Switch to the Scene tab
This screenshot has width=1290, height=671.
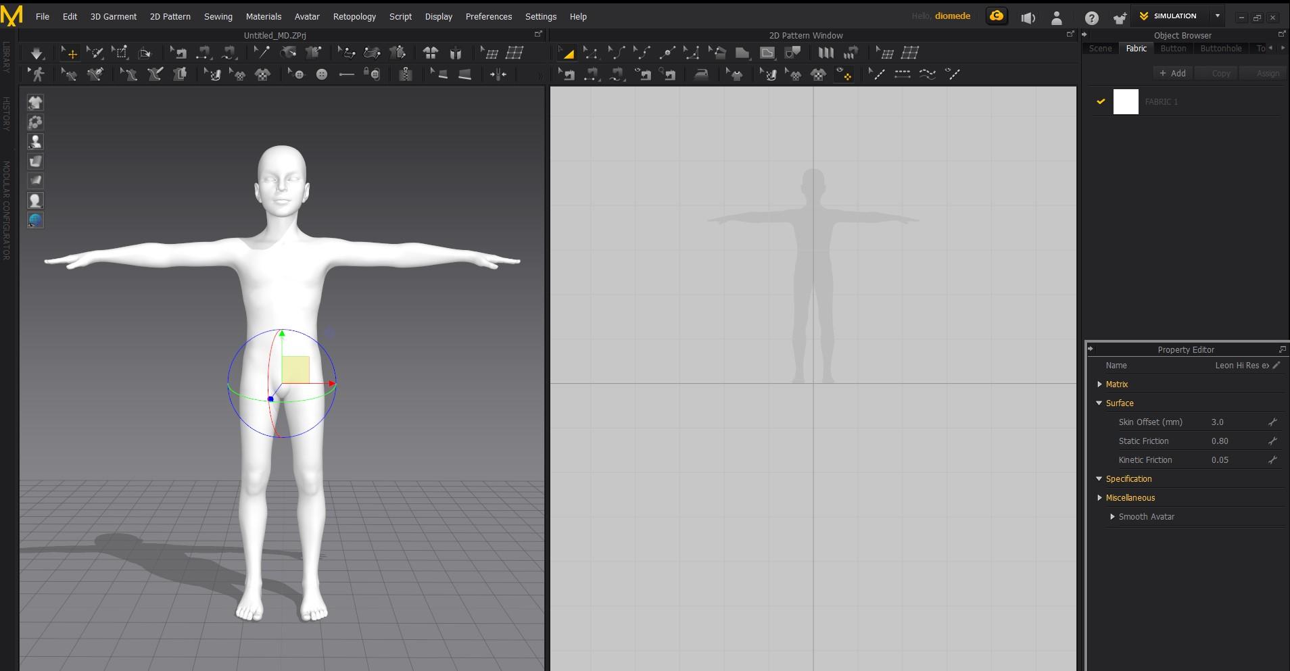(x=1100, y=49)
